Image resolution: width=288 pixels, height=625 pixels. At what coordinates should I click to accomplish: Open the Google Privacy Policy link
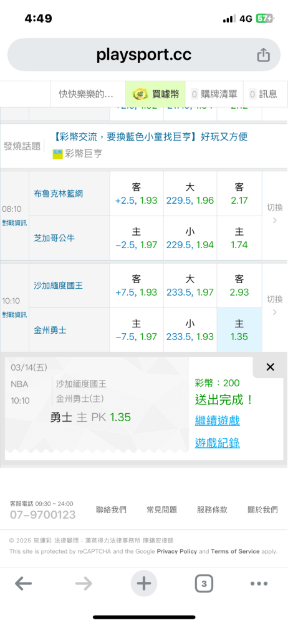(176, 551)
